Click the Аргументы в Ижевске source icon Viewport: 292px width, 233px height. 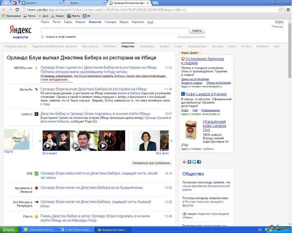tap(36, 188)
